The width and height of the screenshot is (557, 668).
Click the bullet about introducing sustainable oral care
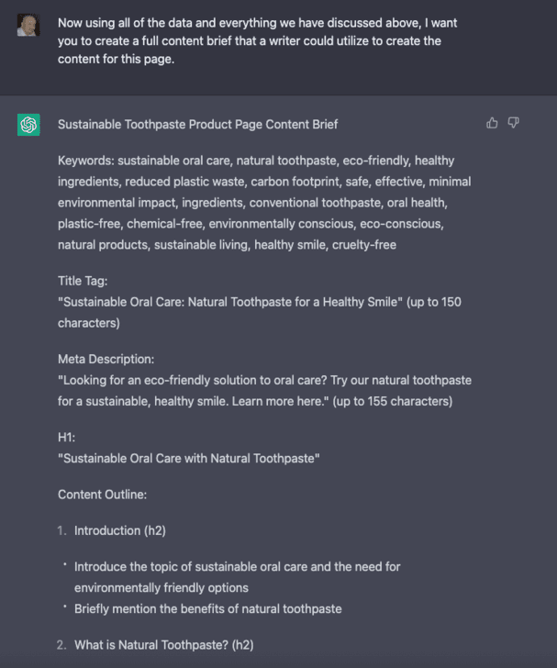[x=238, y=577]
